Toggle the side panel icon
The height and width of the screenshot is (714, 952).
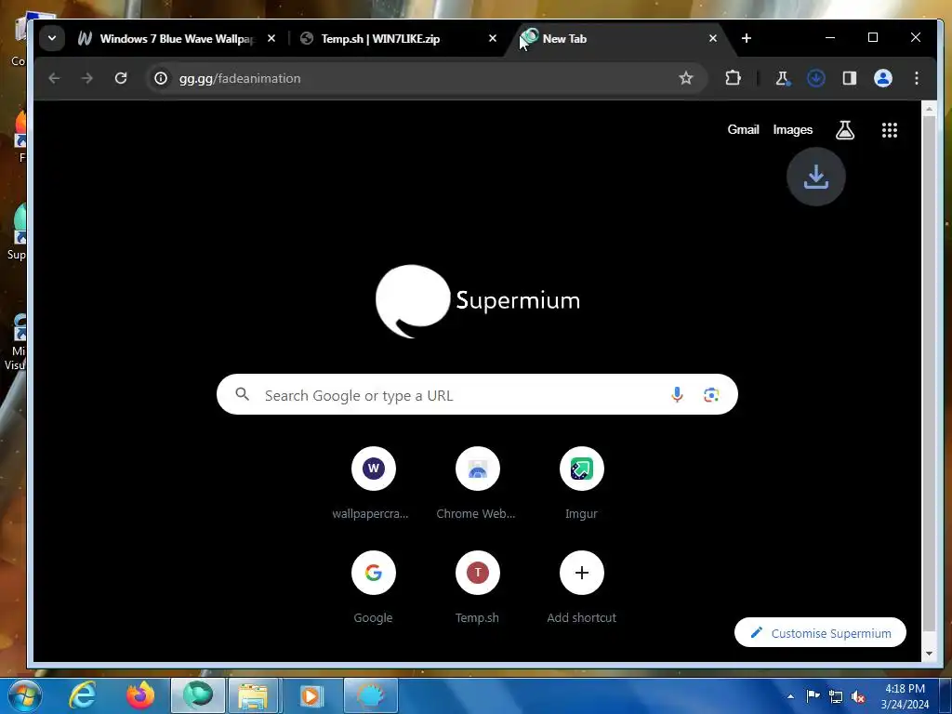(850, 78)
